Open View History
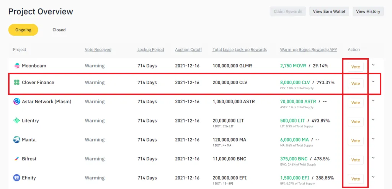Viewport: 392px width, 189px height. 368,11
